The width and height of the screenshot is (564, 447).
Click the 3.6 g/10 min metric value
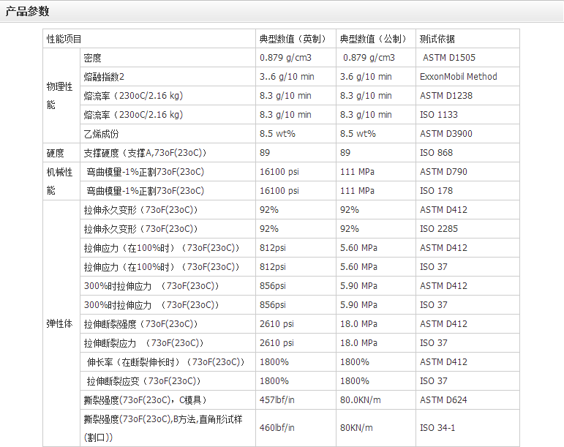[376, 77]
